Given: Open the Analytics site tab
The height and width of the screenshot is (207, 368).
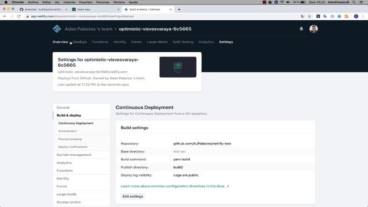Looking at the screenshot, I should pyautogui.click(x=206, y=42).
